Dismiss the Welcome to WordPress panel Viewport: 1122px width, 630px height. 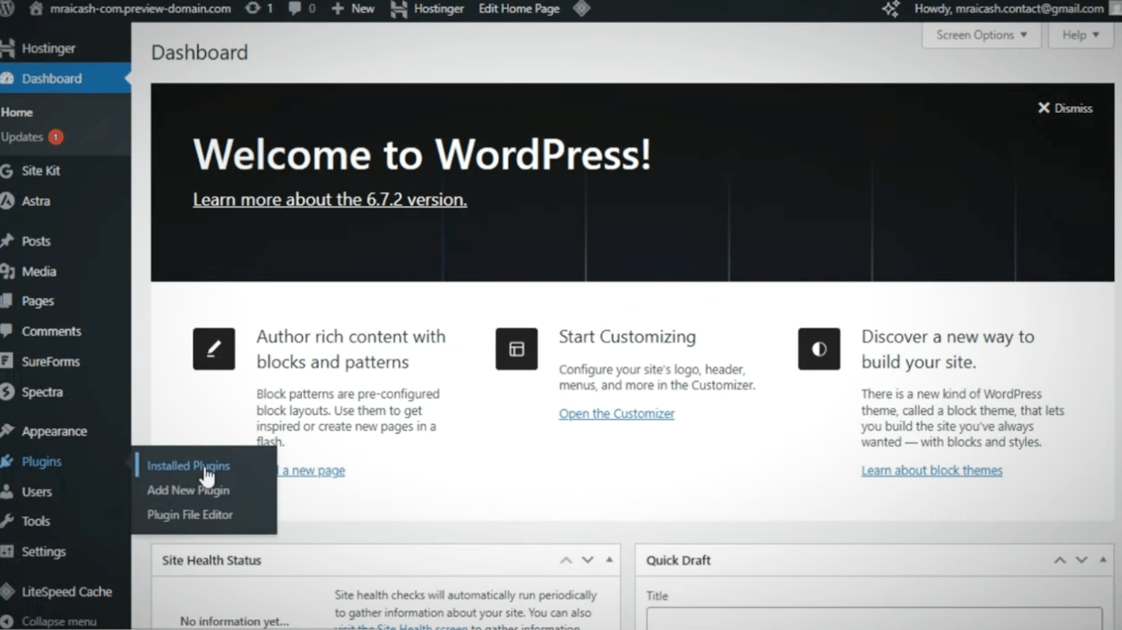click(x=1065, y=108)
